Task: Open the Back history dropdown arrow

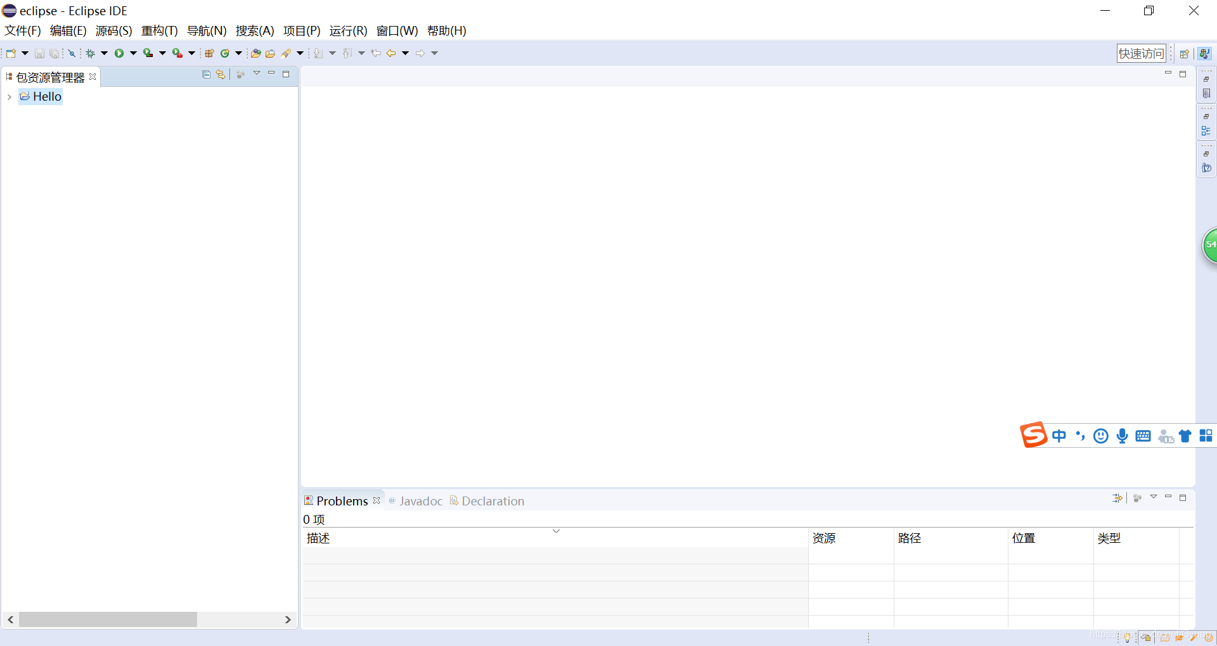Action: tap(406, 53)
